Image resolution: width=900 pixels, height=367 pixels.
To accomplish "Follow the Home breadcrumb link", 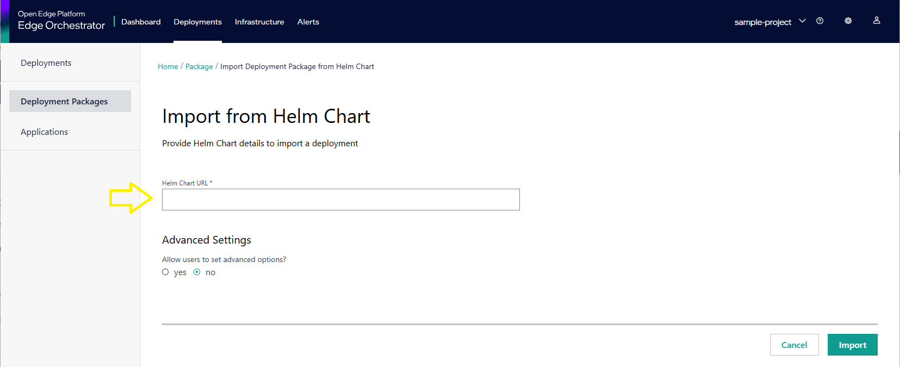I will pyautogui.click(x=167, y=67).
